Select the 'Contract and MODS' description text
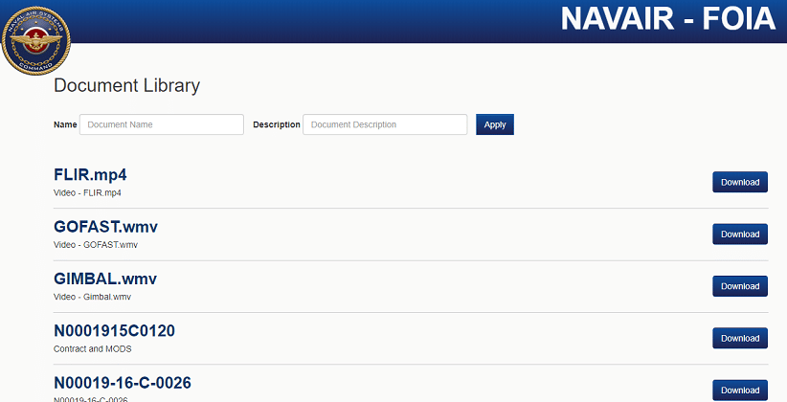 coord(92,348)
